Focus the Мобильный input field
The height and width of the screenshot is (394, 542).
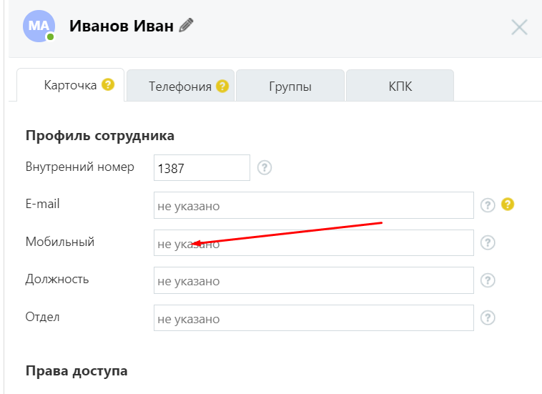click(313, 243)
